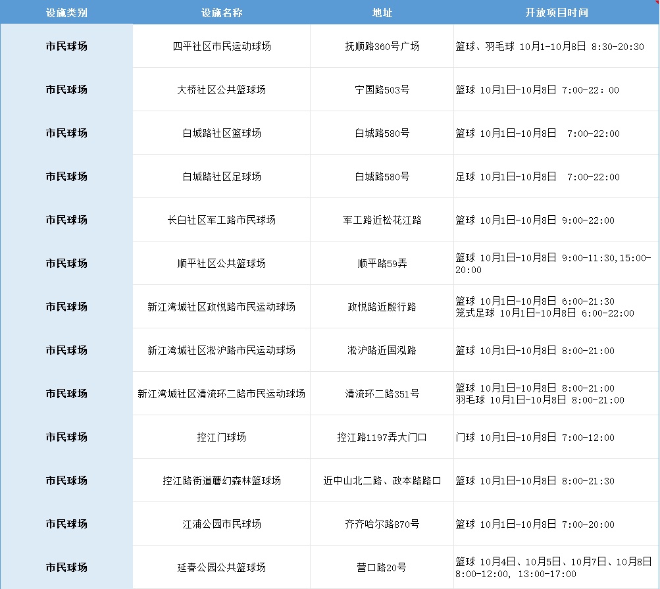
Task: Select 大桥社区公共篮球场 facility name
Action: [x=222, y=90]
